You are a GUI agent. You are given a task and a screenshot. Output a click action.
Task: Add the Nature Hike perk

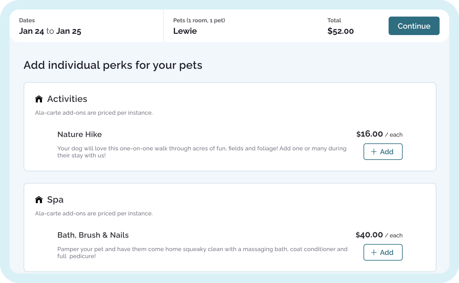(383, 152)
